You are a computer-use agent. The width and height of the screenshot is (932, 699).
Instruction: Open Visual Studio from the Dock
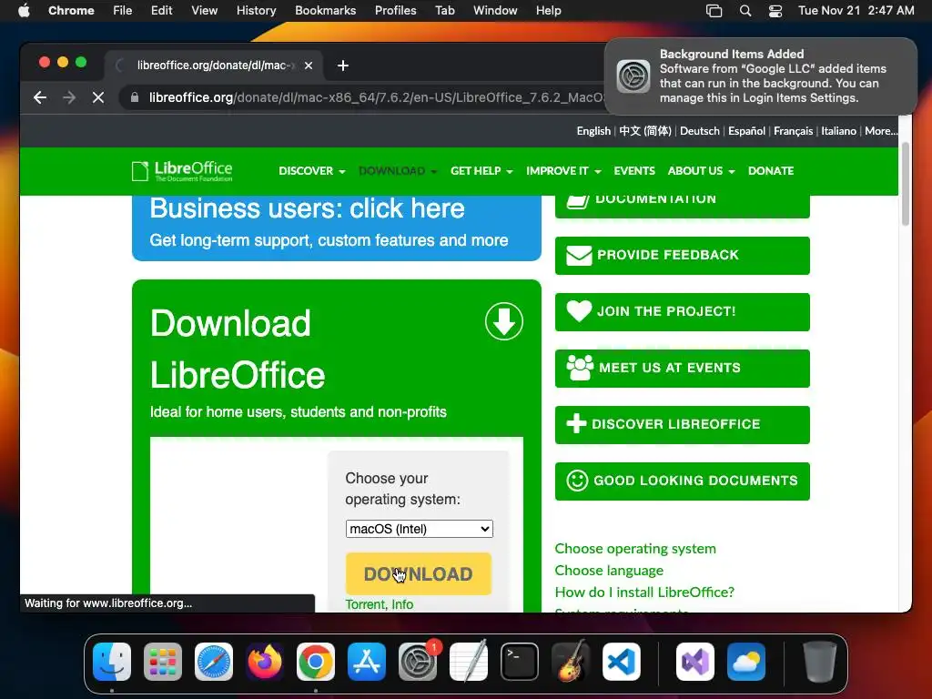(x=694, y=662)
